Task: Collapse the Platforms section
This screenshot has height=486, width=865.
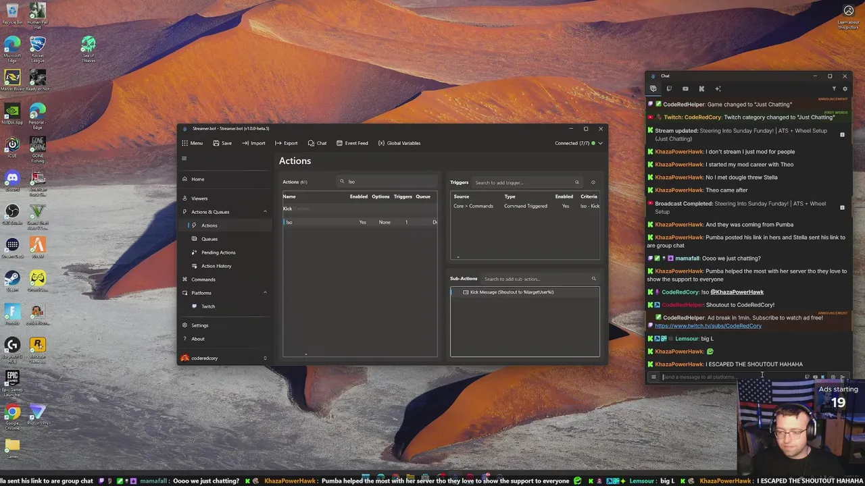Action: (265, 293)
